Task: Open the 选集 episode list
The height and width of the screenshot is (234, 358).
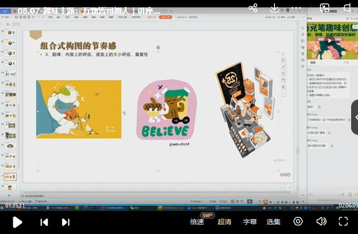Action: [274, 222]
